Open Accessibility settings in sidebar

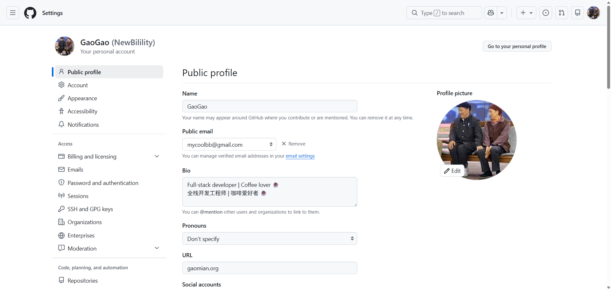point(109,111)
